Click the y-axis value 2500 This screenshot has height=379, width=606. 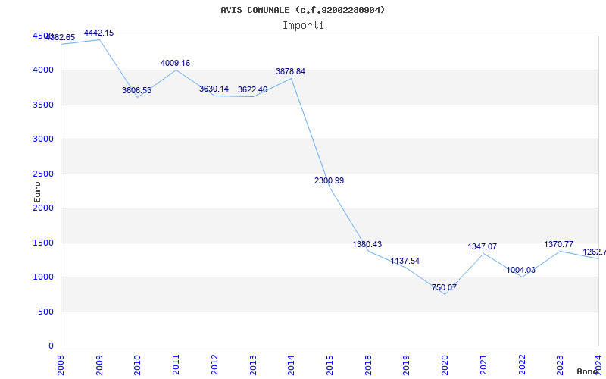click(43, 174)
